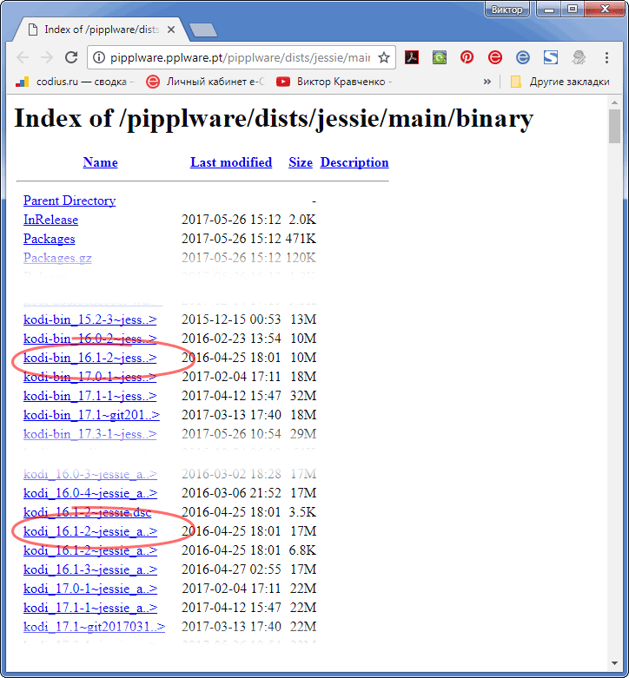The height and width of the screenshot is (678, 629).
Task: Open the Parent Directory link
Action: point(70,201)
